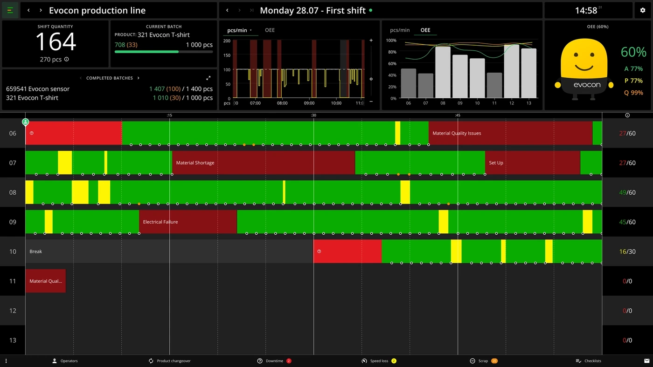Viewport: 653px width, 367px height.
Task: Click completed batch row 321 Evocon T-shirt
Action: coord(109,98)
